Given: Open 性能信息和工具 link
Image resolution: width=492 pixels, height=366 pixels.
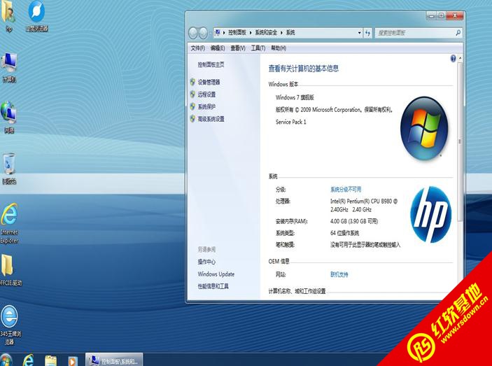Looking at the screenshot, I should pyautogui.click(x=213, y=286).
